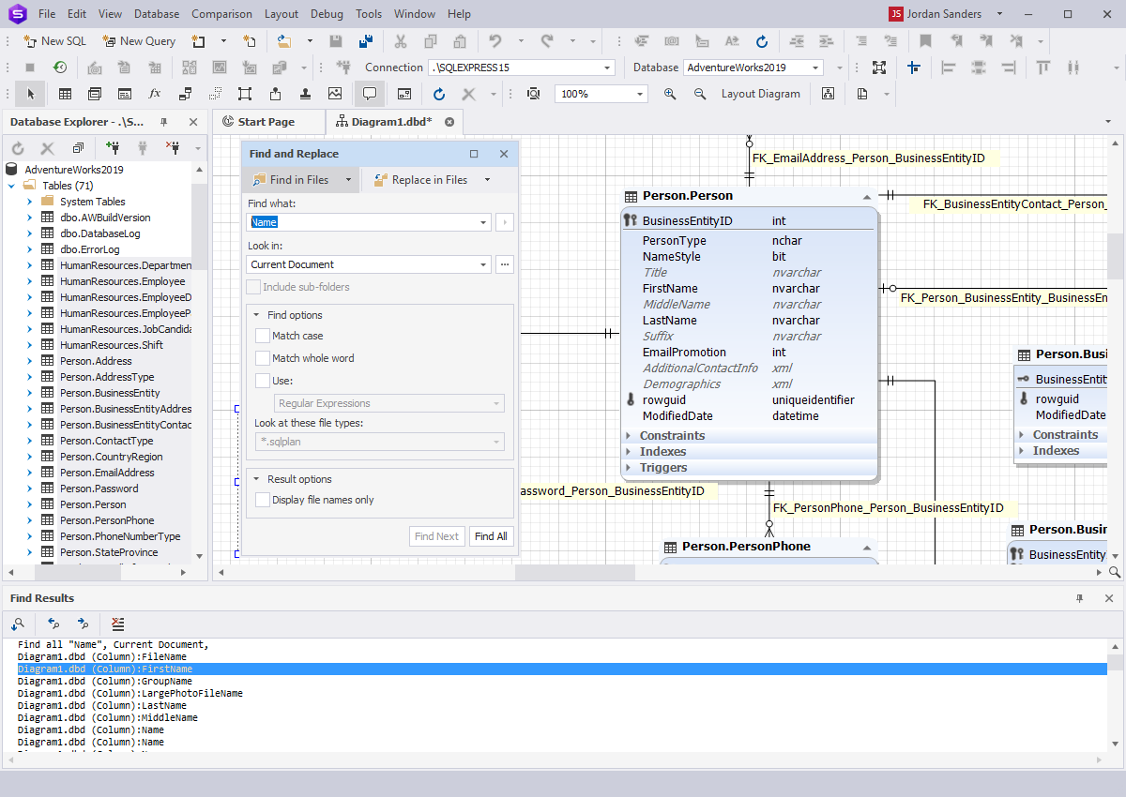Image resolution: width=1126 pixels, height=797 pixels.
Task: Expand the Person.Address tree node
Action: (29, 361)
